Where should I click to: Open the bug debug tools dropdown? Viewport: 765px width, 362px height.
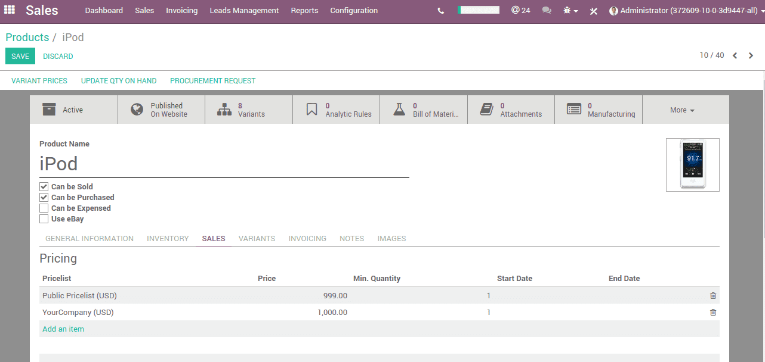coord(570,11)
